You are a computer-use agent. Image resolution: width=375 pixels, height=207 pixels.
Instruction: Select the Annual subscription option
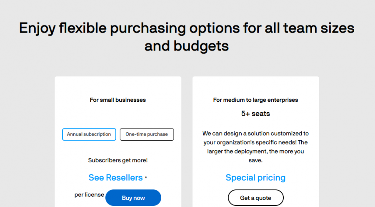coord(89,134)
